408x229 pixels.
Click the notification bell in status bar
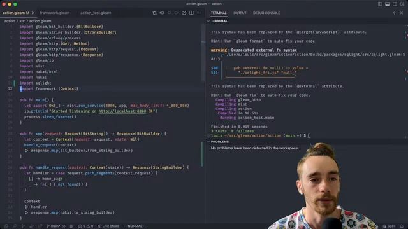402,226
